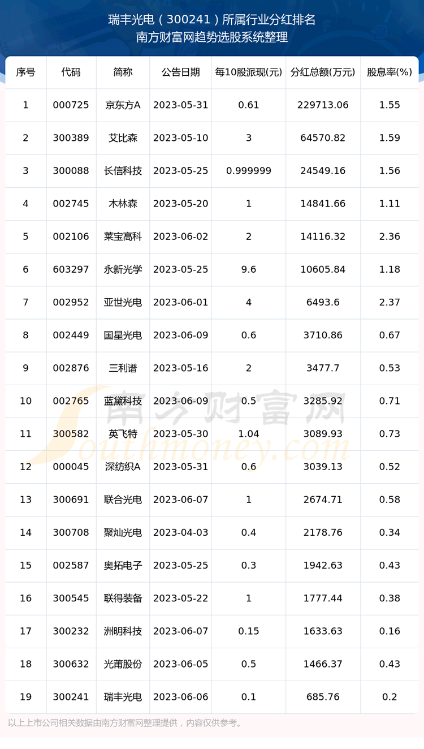Viewport: 424px width, 749px height.
Task: Select the 229713.06 total dividend cell
Action: pyautogui.click(x=322, y=105)
